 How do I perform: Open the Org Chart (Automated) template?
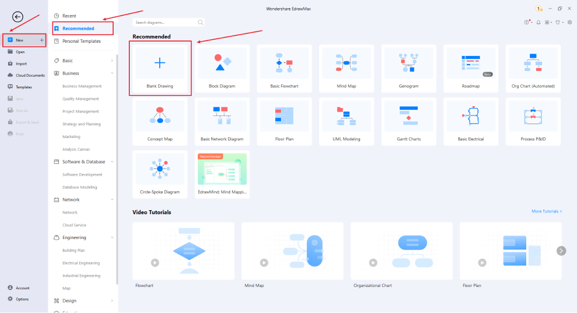point(533,69)
